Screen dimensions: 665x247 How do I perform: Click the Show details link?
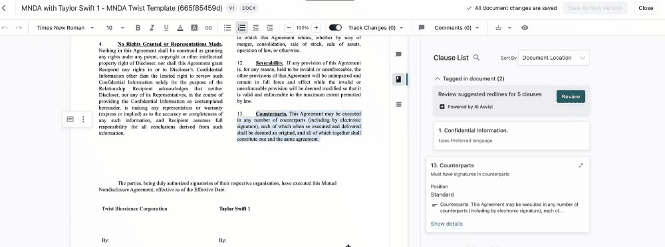[x=447, y=224]
